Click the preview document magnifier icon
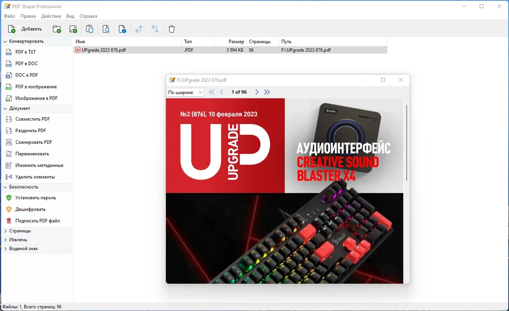The image size is (509, 311). [106, 29]
